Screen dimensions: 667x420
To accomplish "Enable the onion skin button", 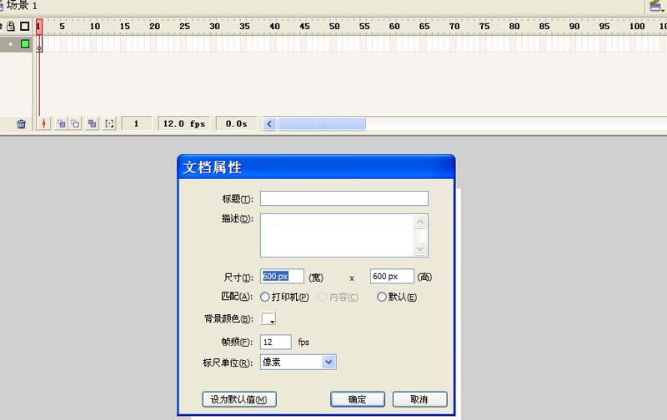I will coord(61,123).
